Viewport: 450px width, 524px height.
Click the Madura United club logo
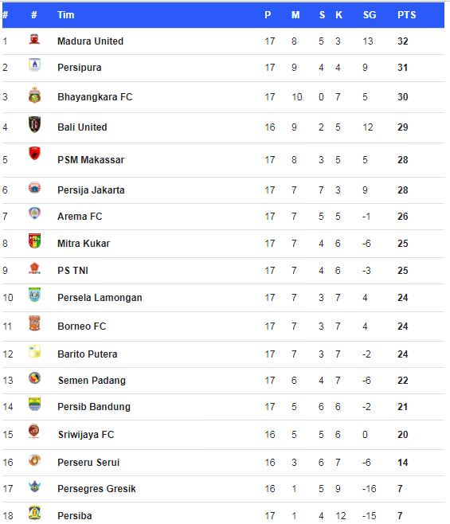pos(34,40)
